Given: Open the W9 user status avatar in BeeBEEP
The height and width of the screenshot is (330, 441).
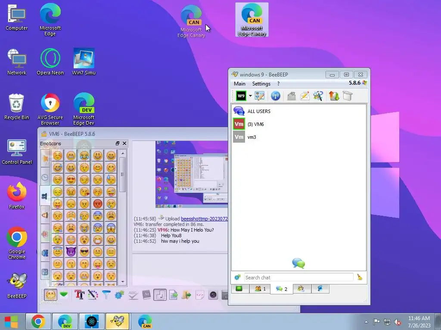Looking at the screenshot, I should [241, 96].
